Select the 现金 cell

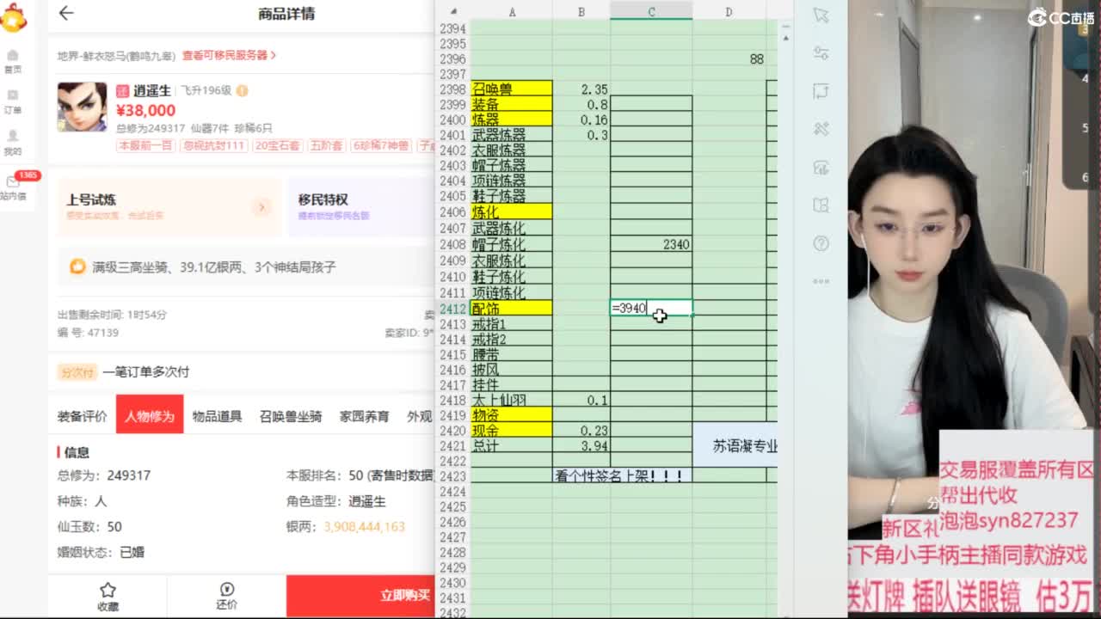click(512, 431)
